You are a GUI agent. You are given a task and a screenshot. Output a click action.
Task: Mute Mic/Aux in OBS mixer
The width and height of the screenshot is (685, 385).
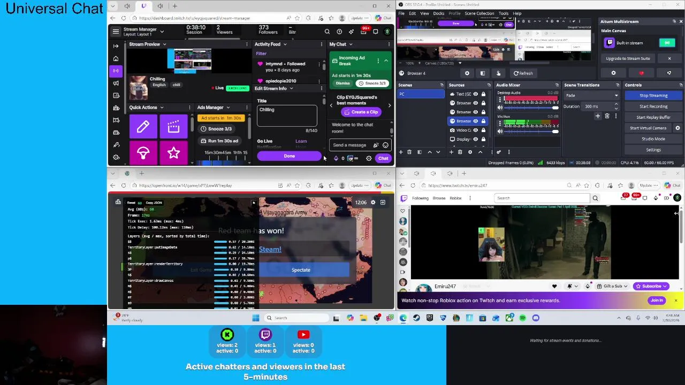(500, 131)
